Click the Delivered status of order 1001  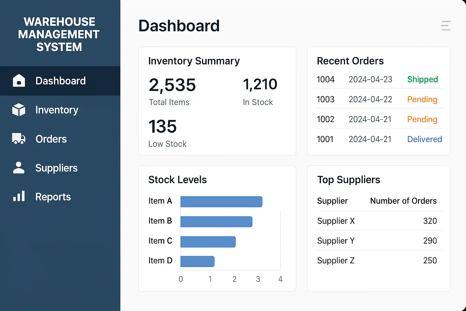pos(424,139)
